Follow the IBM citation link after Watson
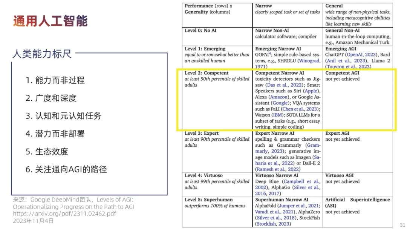The image size is (407, 229). (x=277, y=115)
